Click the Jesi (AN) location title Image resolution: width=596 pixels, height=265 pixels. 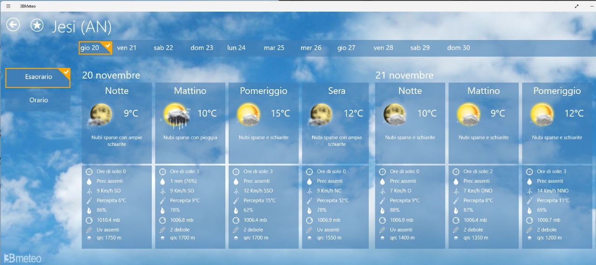(82, 26)
